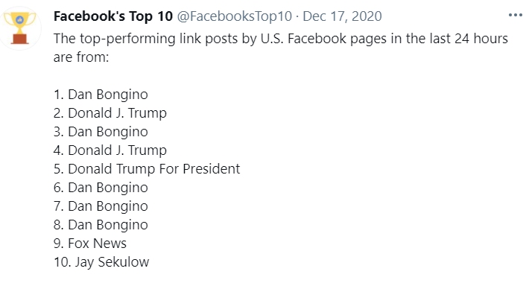Click the '9. Fox News' line
Viewport: 529px width, 283px height.
pos(90,244)
